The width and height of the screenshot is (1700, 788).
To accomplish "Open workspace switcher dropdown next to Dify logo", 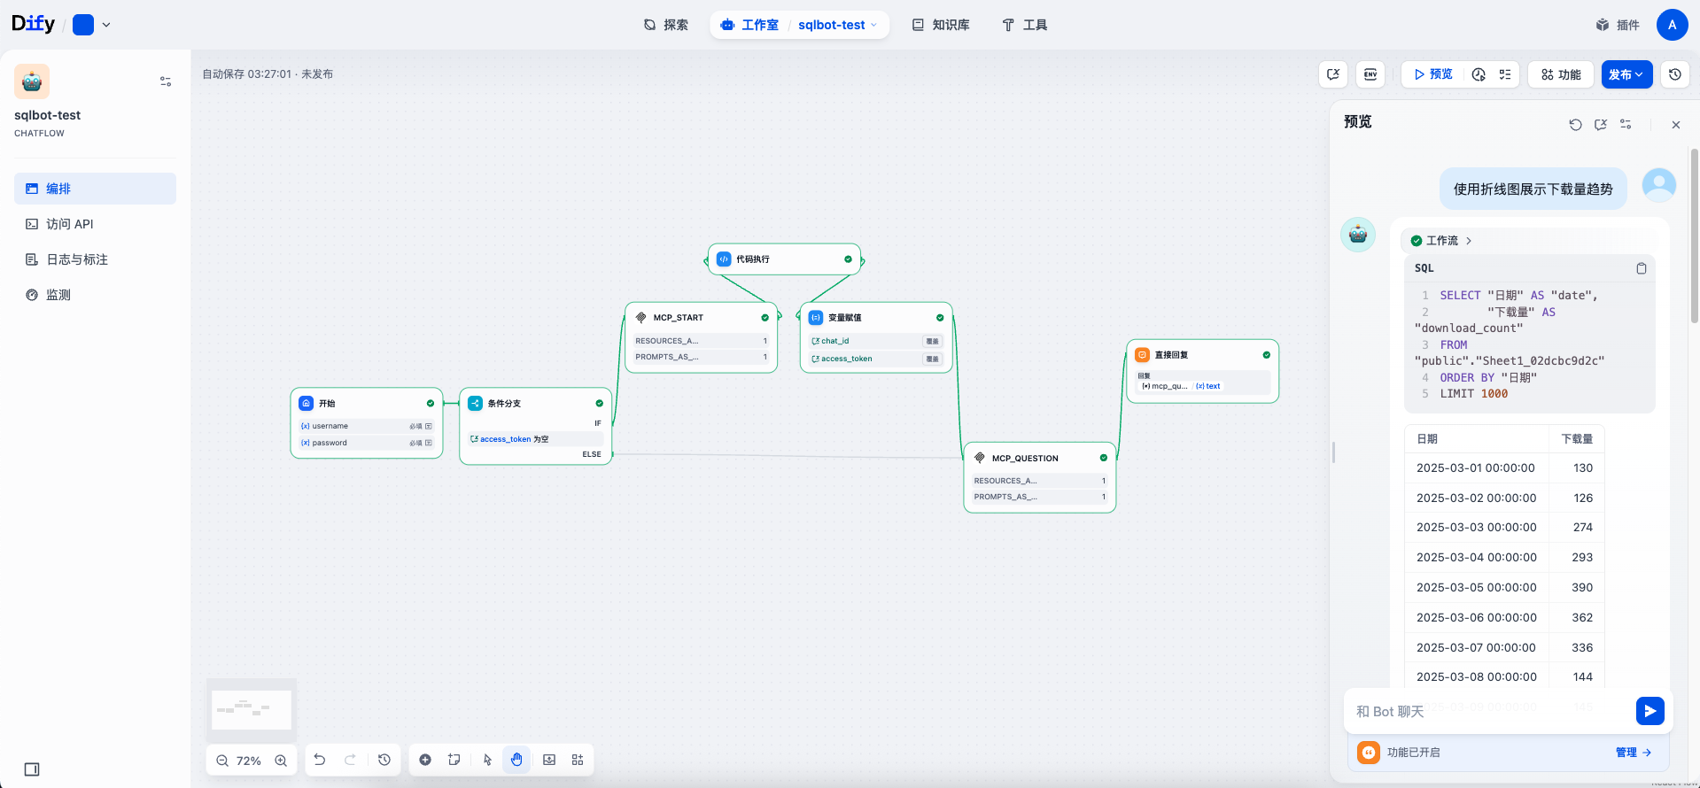I will coord(106,25).
